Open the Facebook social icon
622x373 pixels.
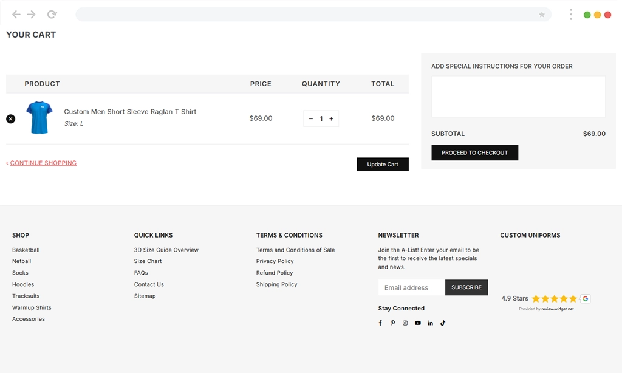pos(380,323)
